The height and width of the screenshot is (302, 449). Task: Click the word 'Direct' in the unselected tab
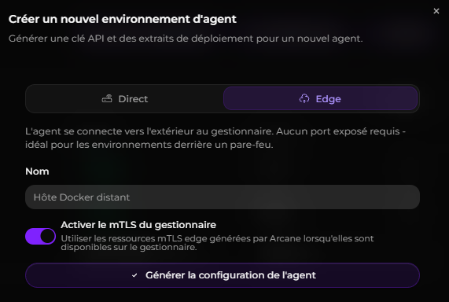coord(133,99)
